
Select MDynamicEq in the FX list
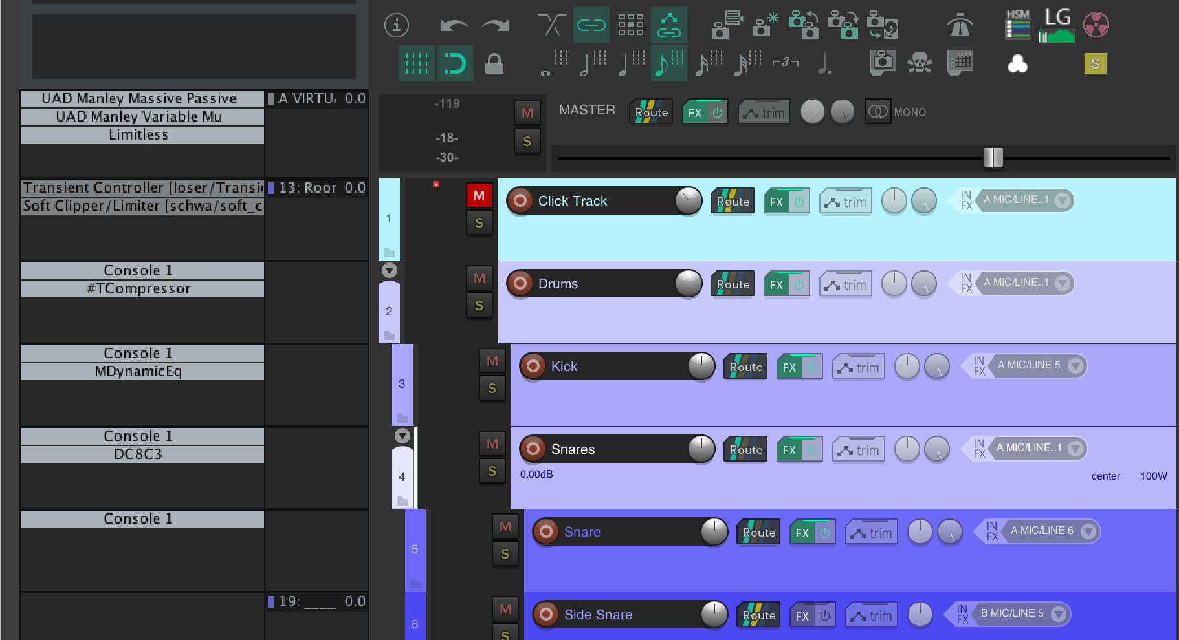(x=139, y=372)
